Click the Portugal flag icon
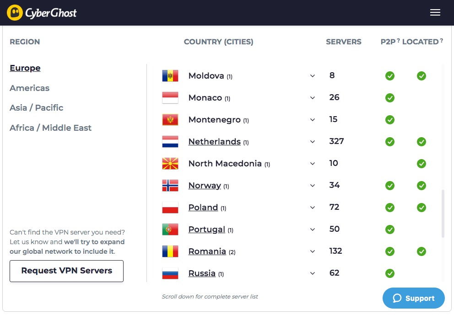Screen dimensions: 454x315 170,230
